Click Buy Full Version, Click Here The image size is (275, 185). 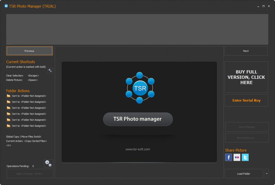[246, 77]
